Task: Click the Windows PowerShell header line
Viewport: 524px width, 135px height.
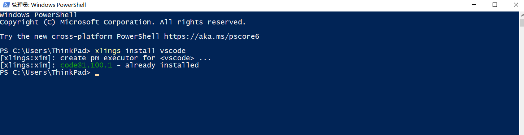Action: tap(39, 15)
